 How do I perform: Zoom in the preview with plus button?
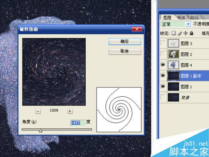(70, 111)
